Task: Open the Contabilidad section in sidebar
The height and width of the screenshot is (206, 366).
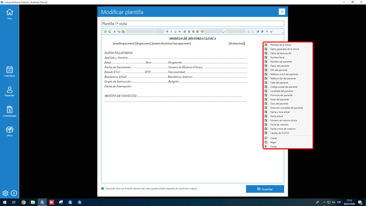Action: (10, 111)
